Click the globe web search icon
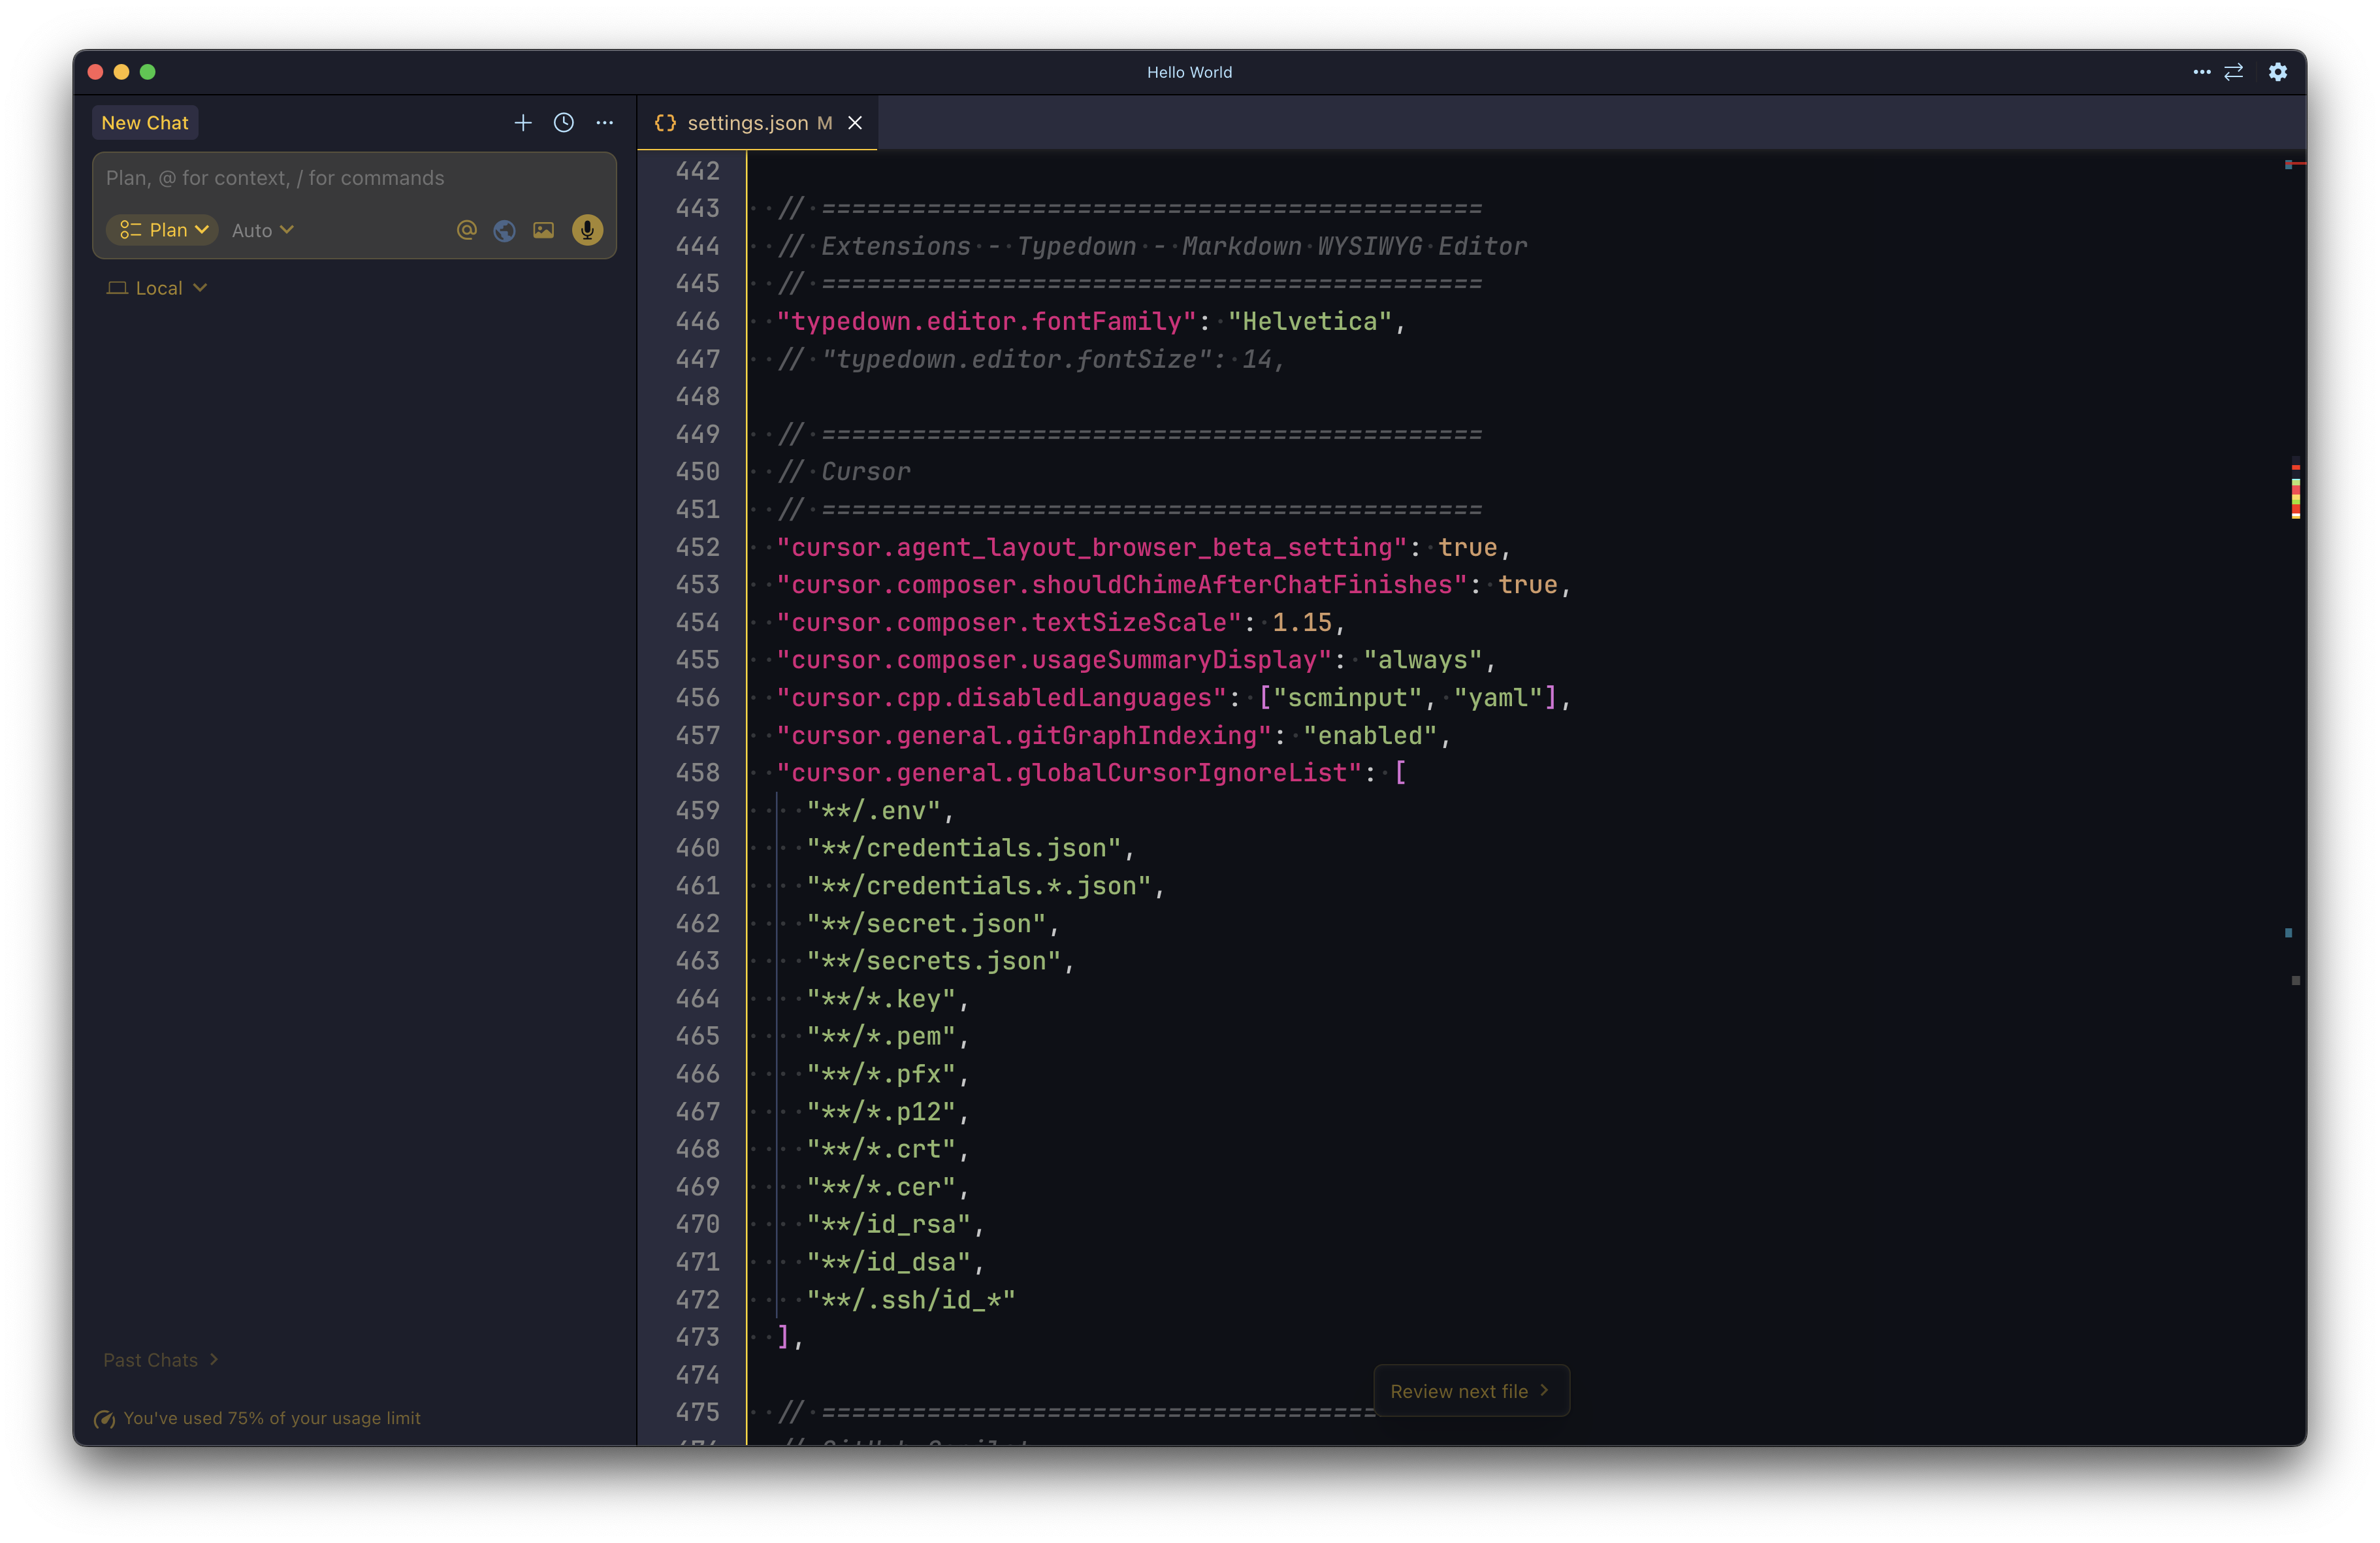The image size is (2380, 1543). point(504,231)
